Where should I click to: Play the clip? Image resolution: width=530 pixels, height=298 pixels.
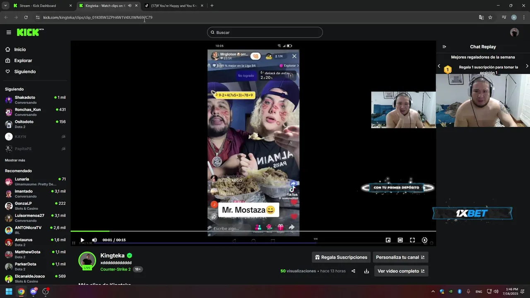point(82,240)
